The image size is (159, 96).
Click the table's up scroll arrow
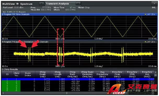click(x=155, y=72)
